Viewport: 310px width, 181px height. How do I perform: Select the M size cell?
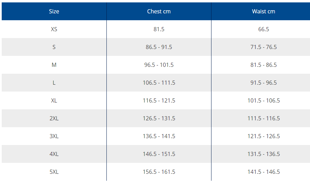click(x=54, y=65)
